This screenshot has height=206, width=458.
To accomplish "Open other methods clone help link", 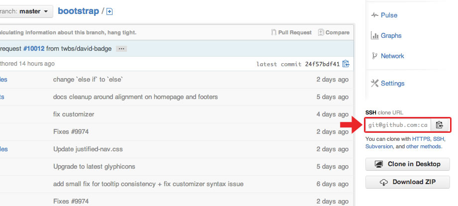I will [423, 146].
